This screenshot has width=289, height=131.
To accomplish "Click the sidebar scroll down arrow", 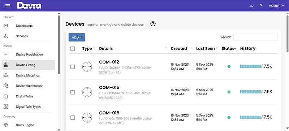I will coord(59,130).
